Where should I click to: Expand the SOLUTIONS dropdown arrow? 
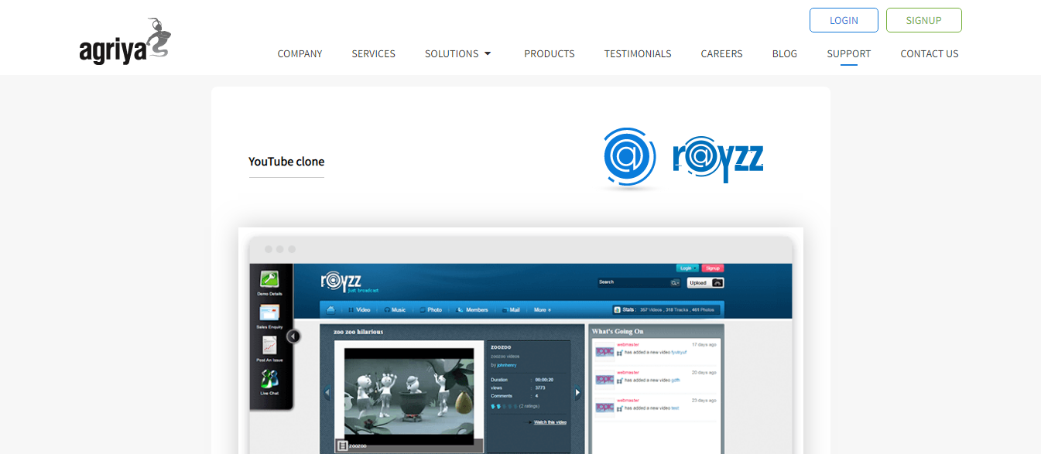488,54
